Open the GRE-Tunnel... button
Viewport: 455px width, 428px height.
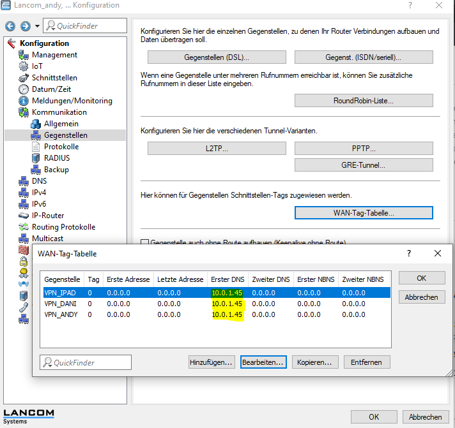364,165
